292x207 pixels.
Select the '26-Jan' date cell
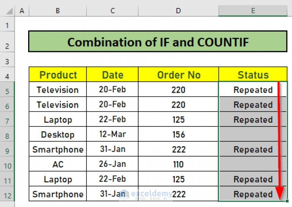pyautogui.click(x=112, y=164)
